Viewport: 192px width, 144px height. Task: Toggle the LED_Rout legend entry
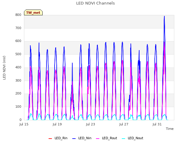click(x=106, y=138)
